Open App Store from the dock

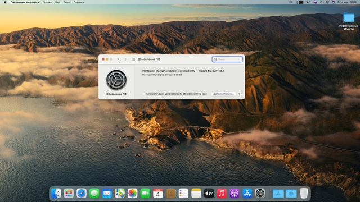point(247,193)
